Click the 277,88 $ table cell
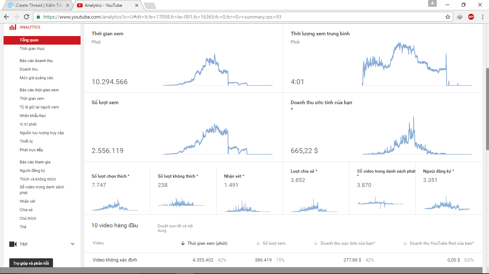The image size is (489, 274). click(x=352, y=260)
